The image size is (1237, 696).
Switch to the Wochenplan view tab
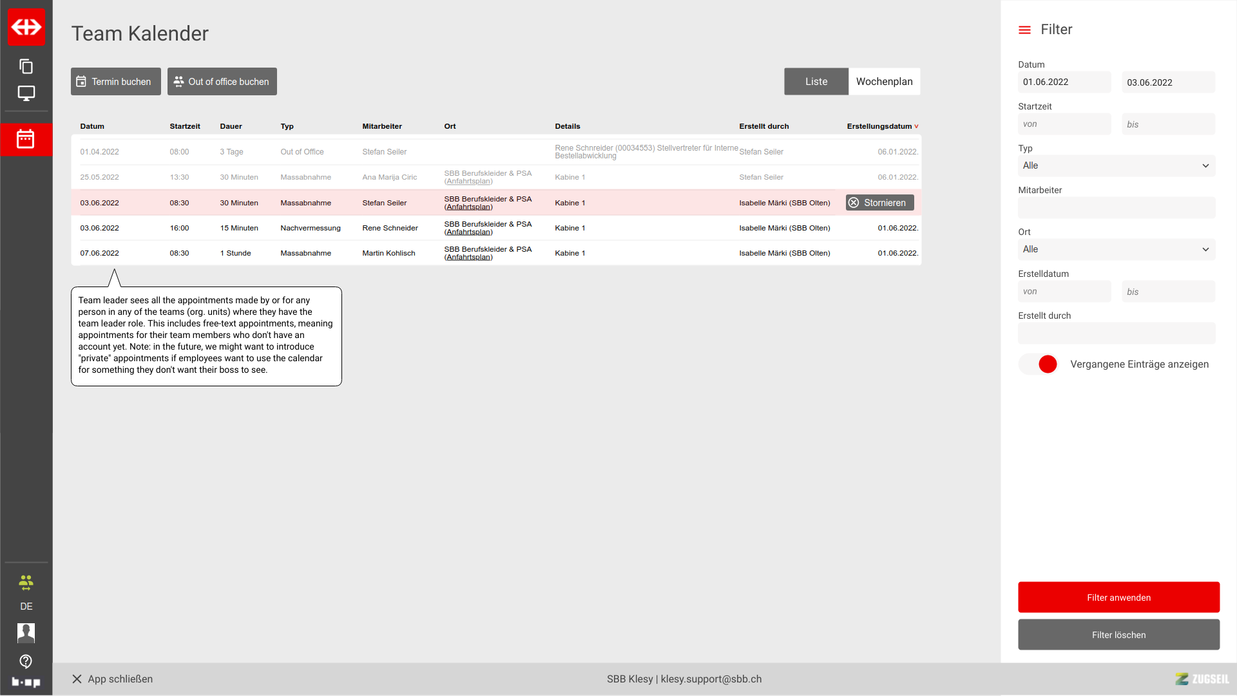(x=884, y=82)
